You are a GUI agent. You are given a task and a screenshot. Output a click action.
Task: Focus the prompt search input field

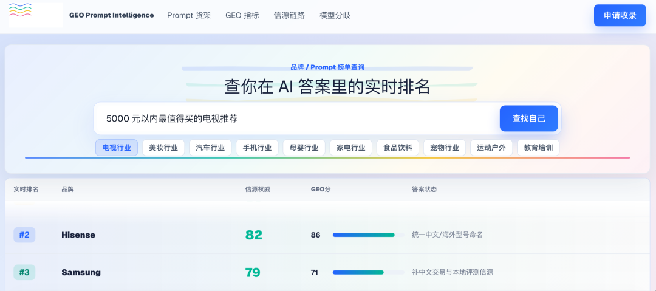(x=296, y=118)
